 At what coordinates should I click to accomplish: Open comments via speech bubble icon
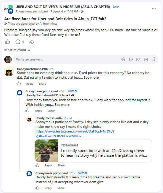pos(18,42)
